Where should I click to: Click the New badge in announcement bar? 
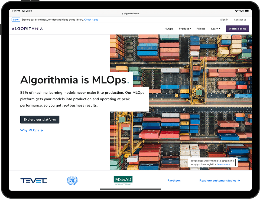point(16,19)
